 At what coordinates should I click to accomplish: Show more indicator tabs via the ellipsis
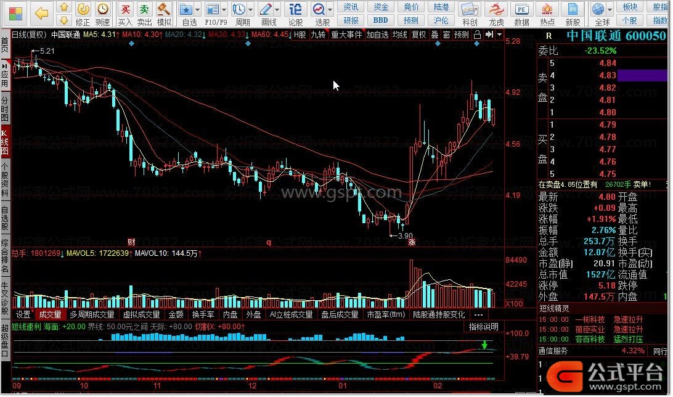(479, 314)
